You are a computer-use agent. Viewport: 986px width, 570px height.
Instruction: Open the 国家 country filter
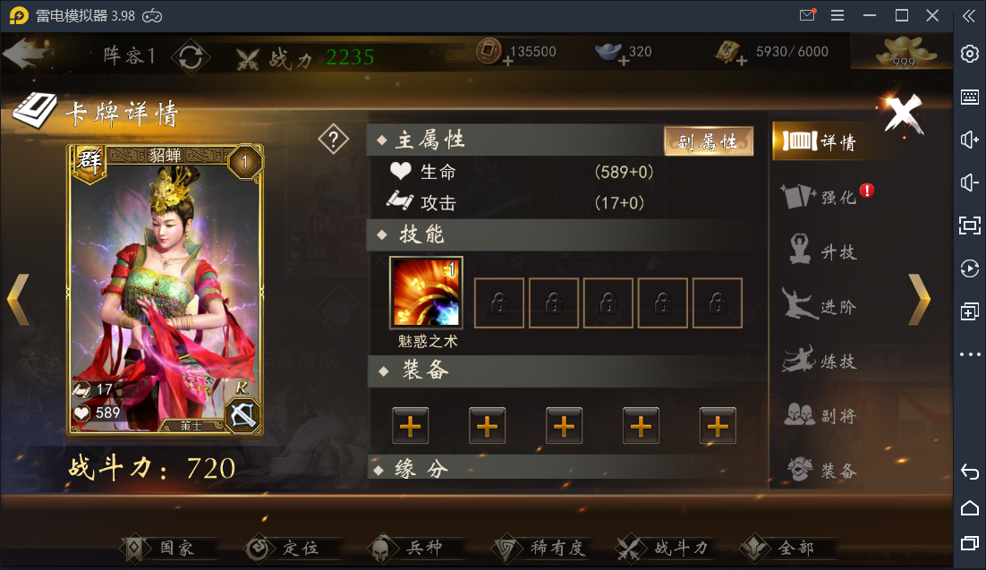[x=167, y=548]
